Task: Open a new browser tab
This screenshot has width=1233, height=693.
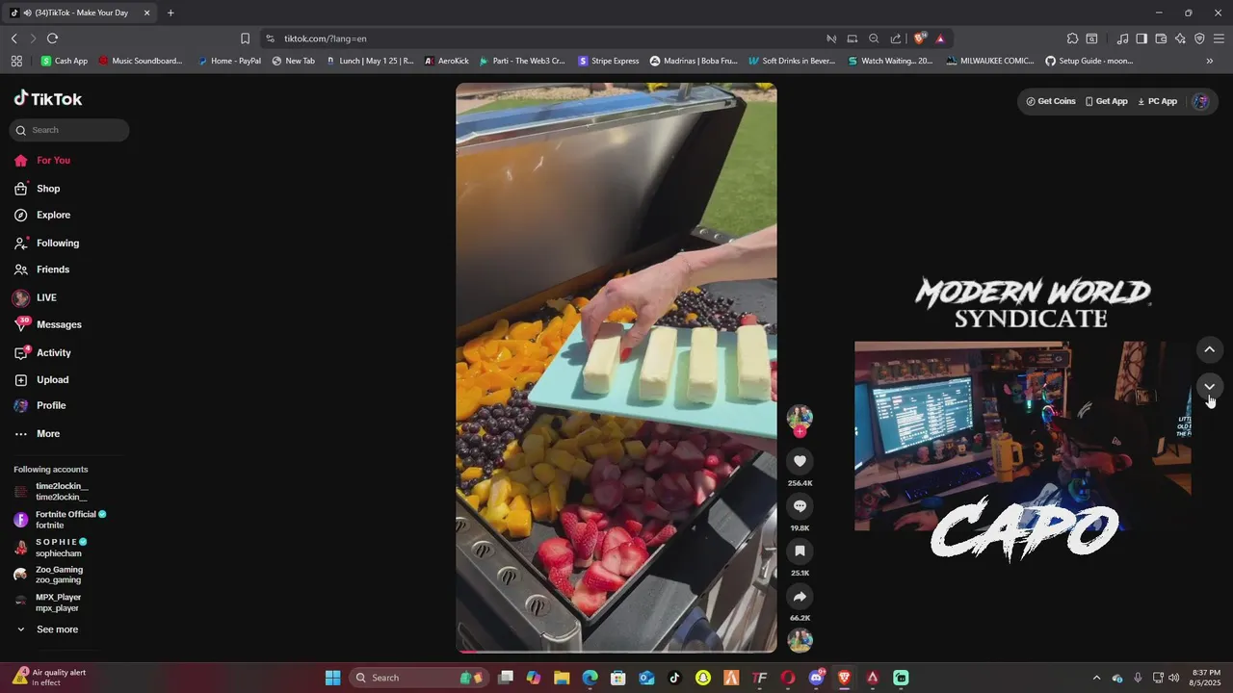Action: (171, 13)
